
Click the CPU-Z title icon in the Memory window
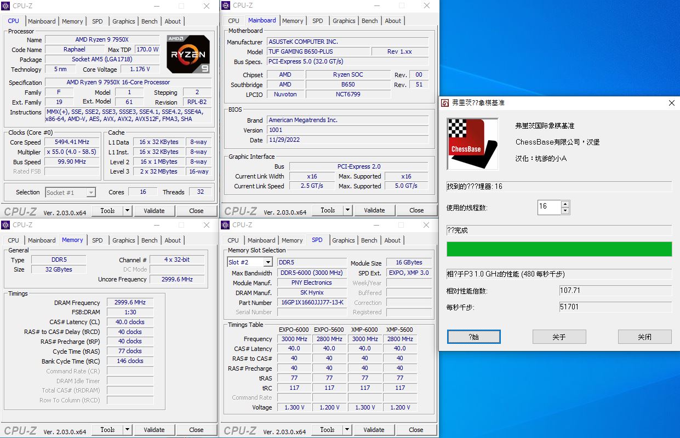pos(6,225)
